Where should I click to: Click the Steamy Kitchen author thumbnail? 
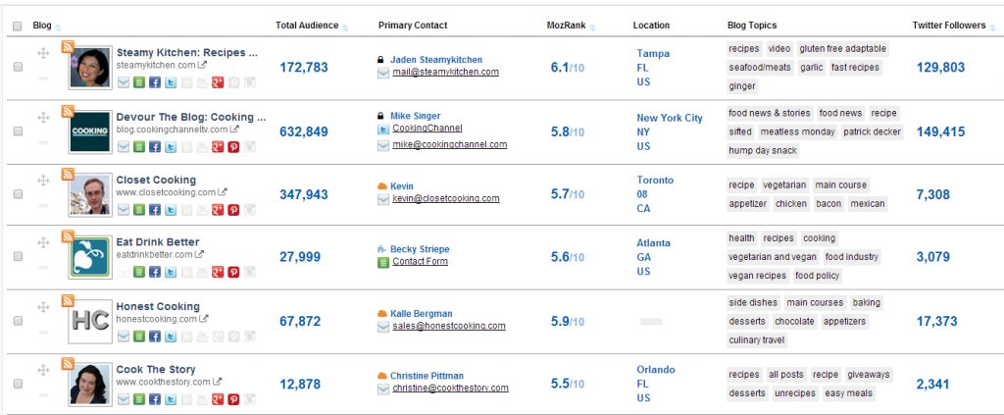click(90, 68)
